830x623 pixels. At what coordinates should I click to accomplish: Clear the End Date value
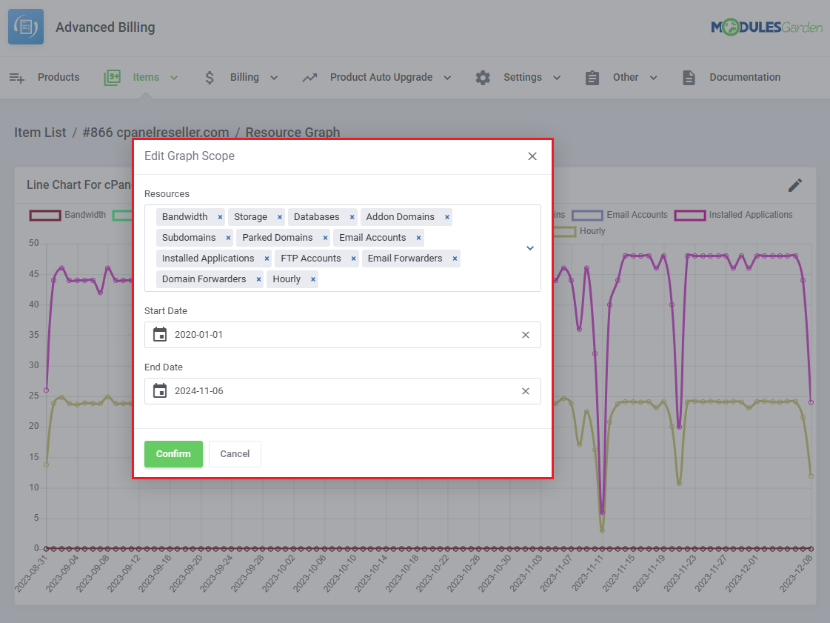(x=526, y=391)
